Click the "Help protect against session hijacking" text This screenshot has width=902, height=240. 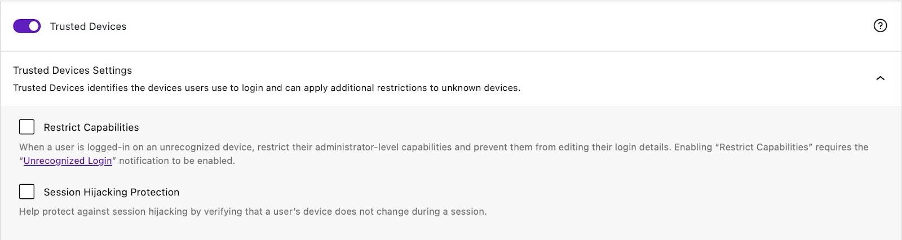113,212
